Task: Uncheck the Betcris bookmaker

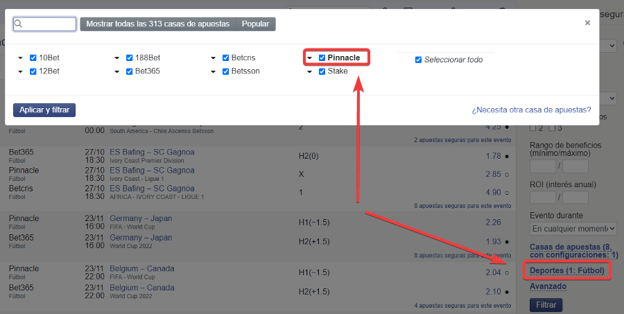Action: click(x=225, y=58)
